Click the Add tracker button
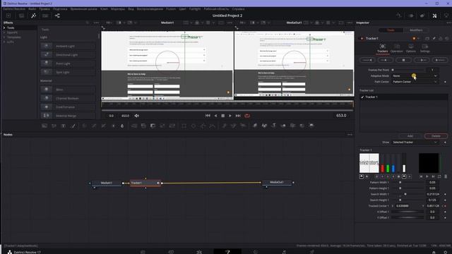This screenshot has width=452, height=254. pos(410,136)
